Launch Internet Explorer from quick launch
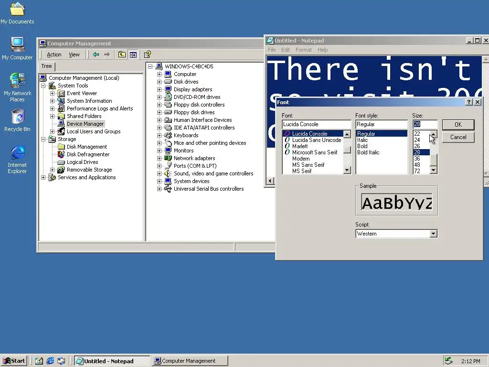Image resolution: width=489 pixels, height=367 pixels. tap(50, 361)
